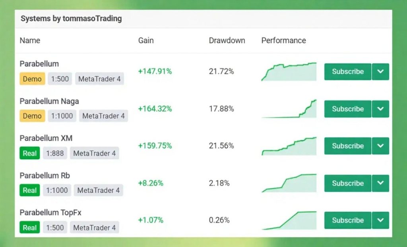This screenshot has width=407, height=247.
Task: Click the Parabellum TopFx performance chart
Action: click(x=289, y=220)
